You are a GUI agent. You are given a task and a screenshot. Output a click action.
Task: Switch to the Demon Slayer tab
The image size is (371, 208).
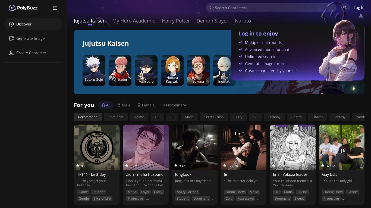click(212, 21)
